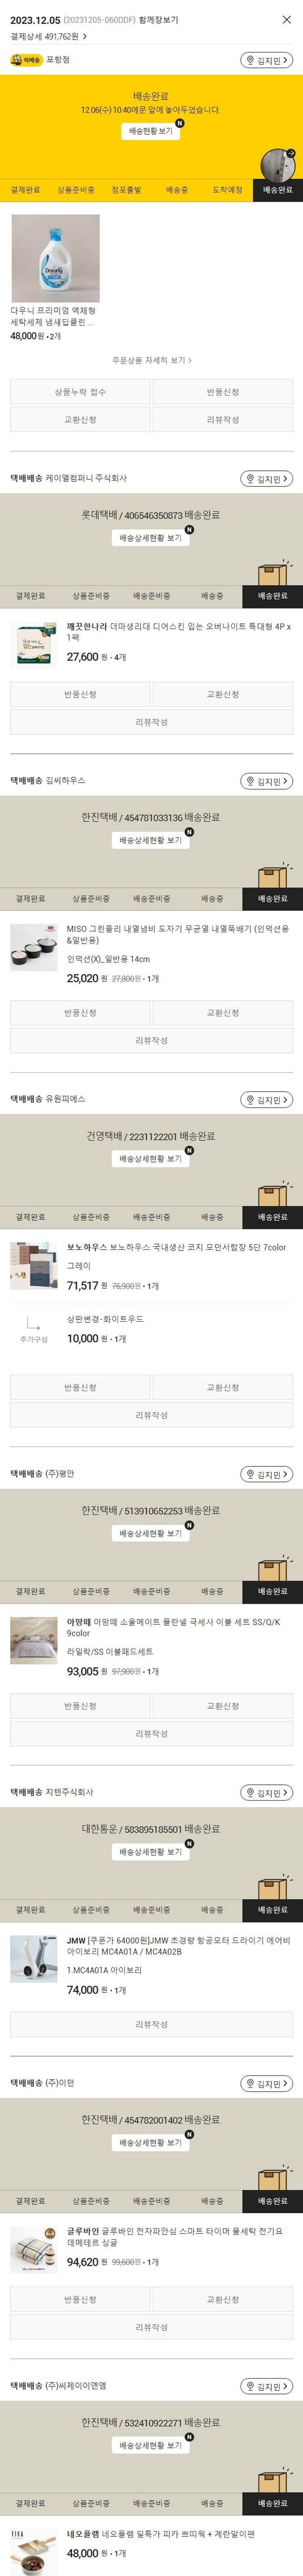Open MISO 뚝배기 pot product thumbnail
The height and width of the screenshot is (2576, 303).
34,947
